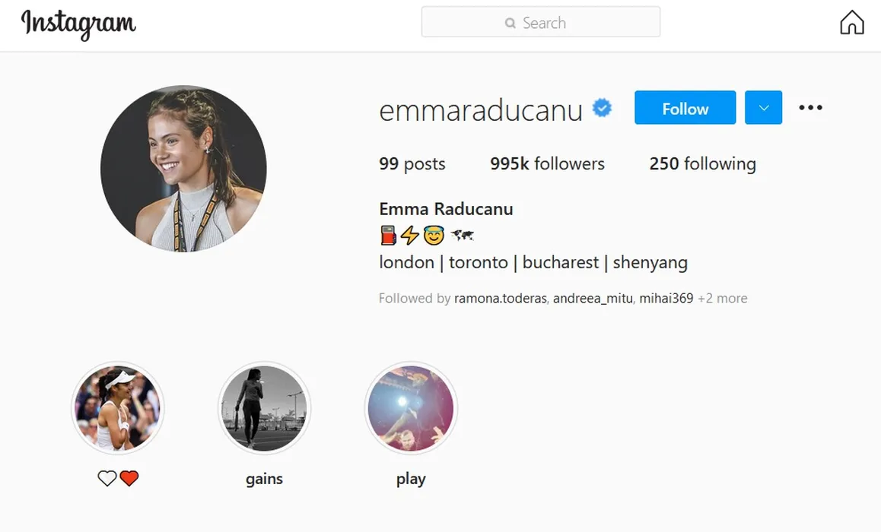Open the profile picture of emmaraducanu

(183, 169)
